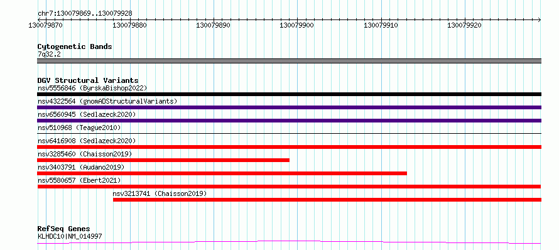559x250 pixels.
Task: Open the nsv3285460 (Chaisson2019) label
Action: pyautogui.click(x=85, y=154)
